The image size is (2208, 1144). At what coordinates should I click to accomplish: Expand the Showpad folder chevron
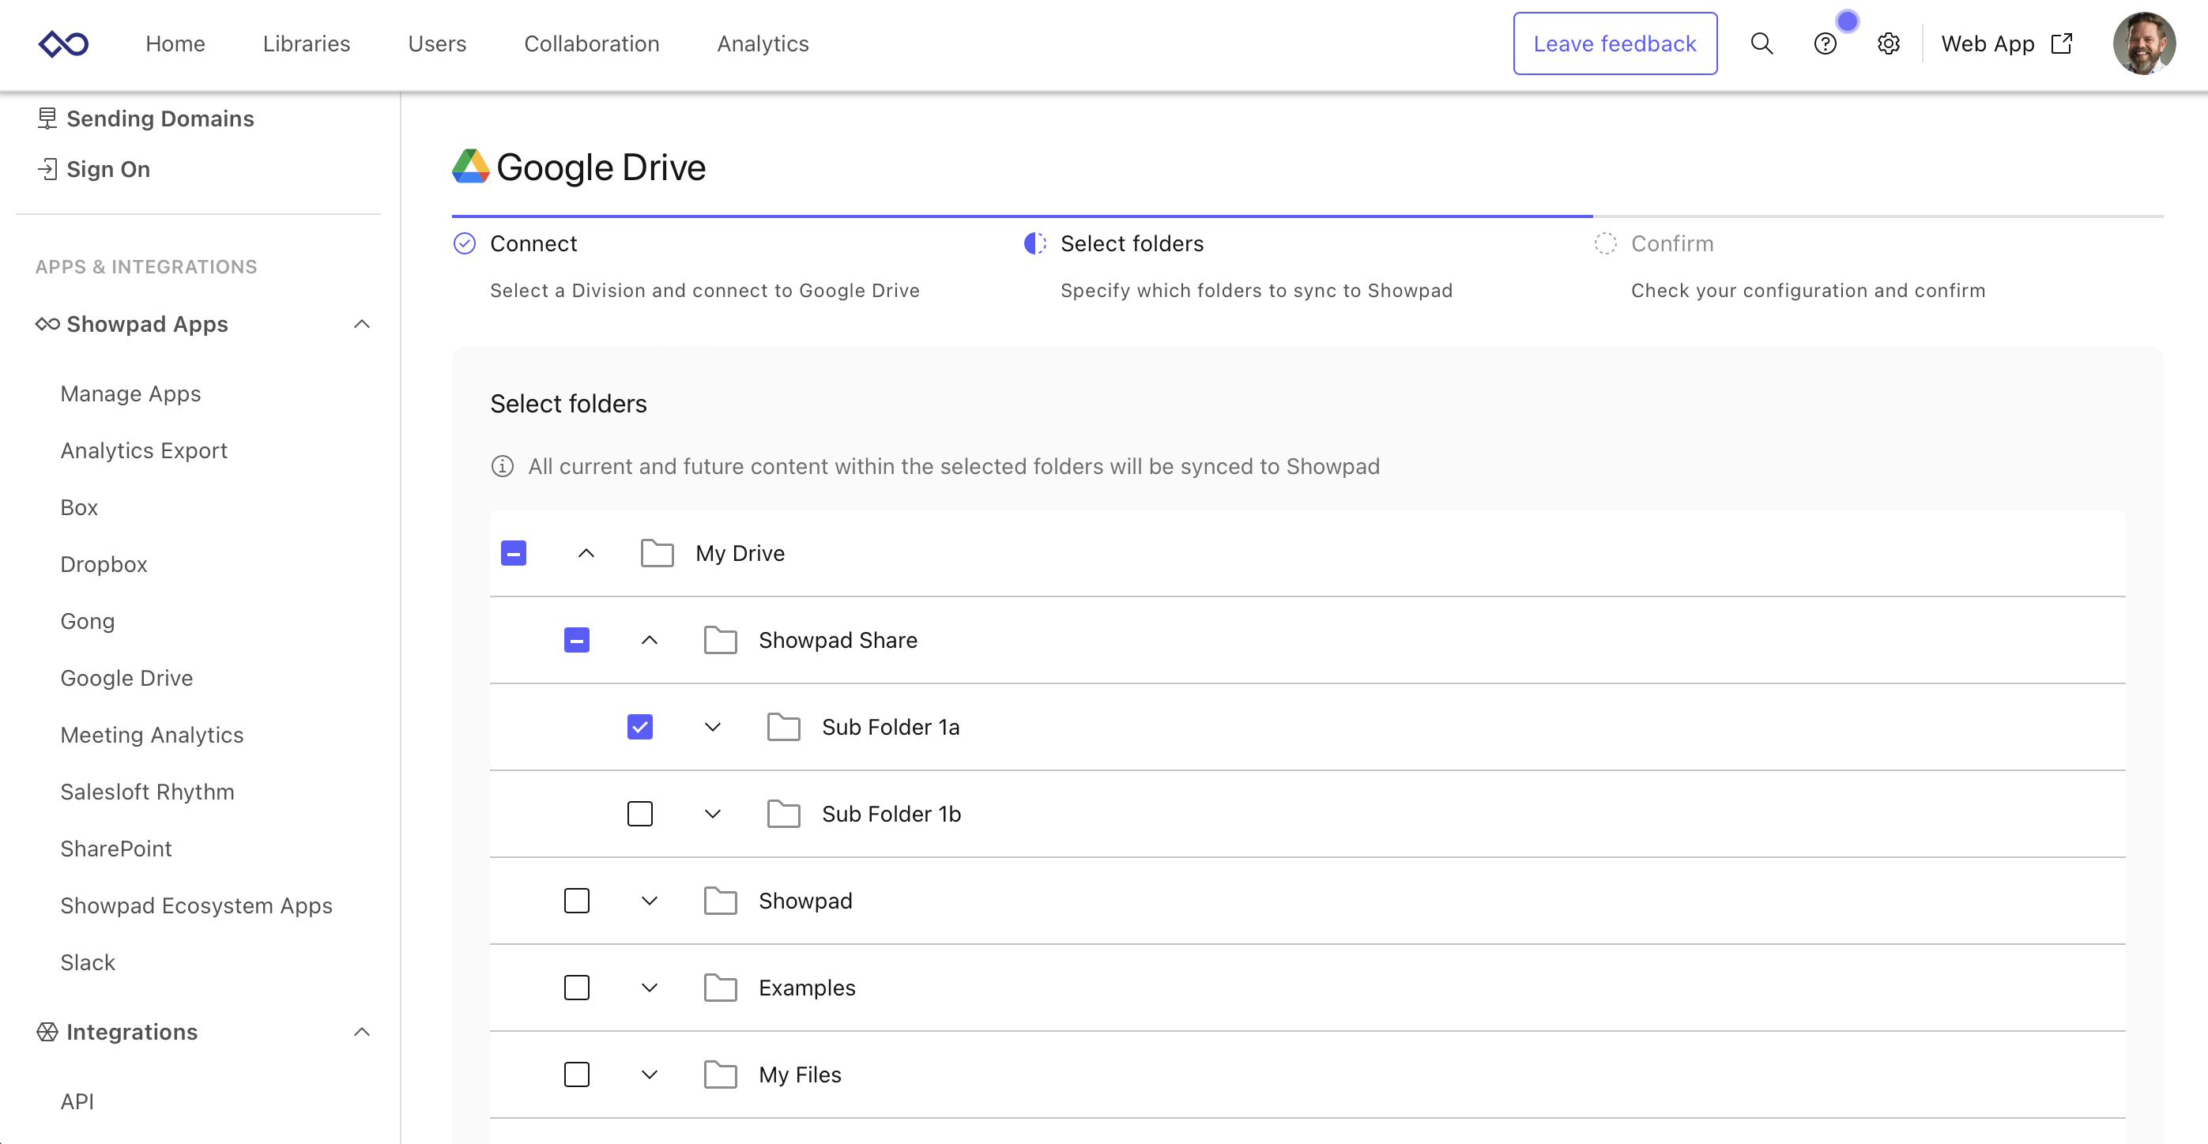[650, 901]
